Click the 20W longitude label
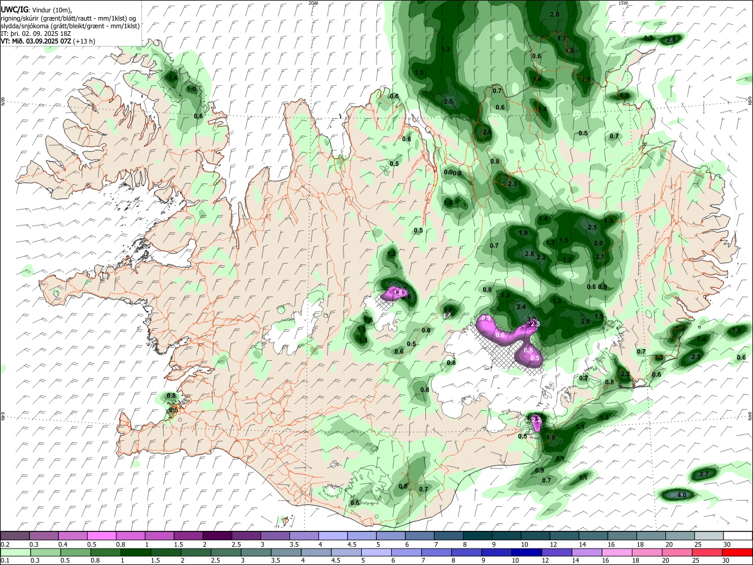Viewport: 753px width, 565px height. (313, 3)
